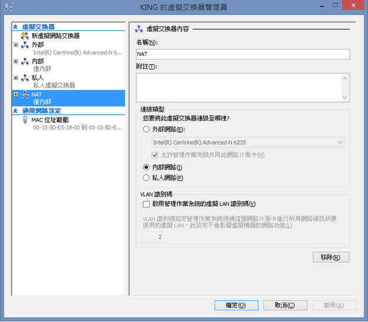Screen dimensions: 368x322
Task: Collapse the 虛擬交換器 section chevron
Action: coord(16,27)
